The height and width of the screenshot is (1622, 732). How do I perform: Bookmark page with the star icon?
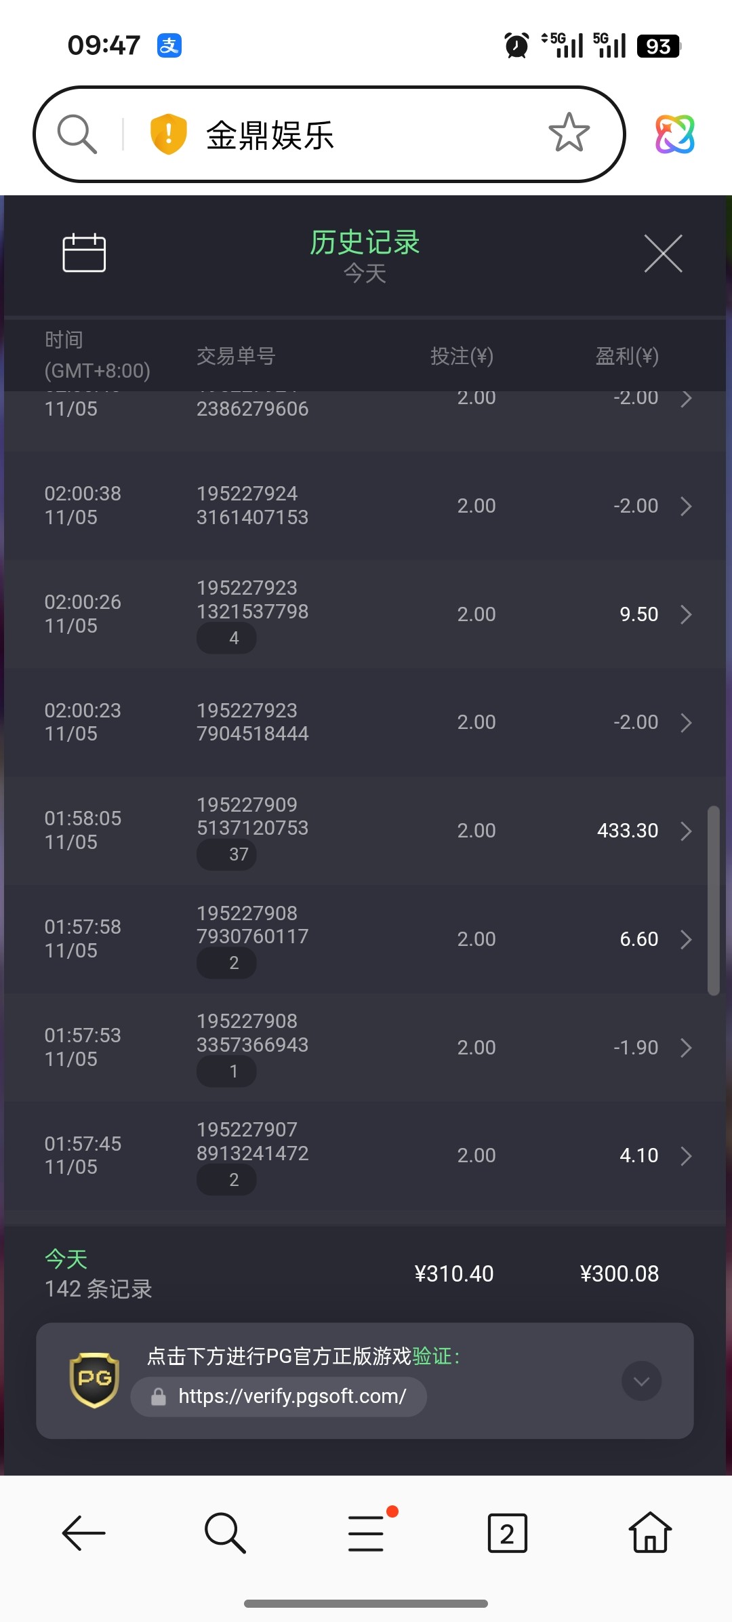[569, 133]
